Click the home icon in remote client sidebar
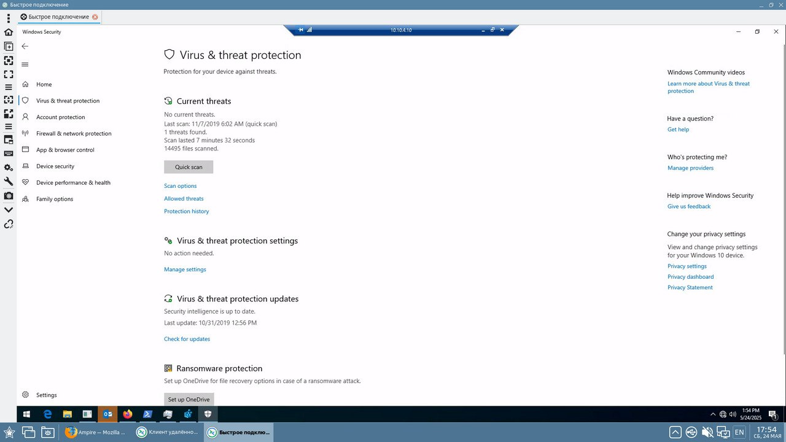The height and width of the screenshot is (442, 786). (9, 32)
